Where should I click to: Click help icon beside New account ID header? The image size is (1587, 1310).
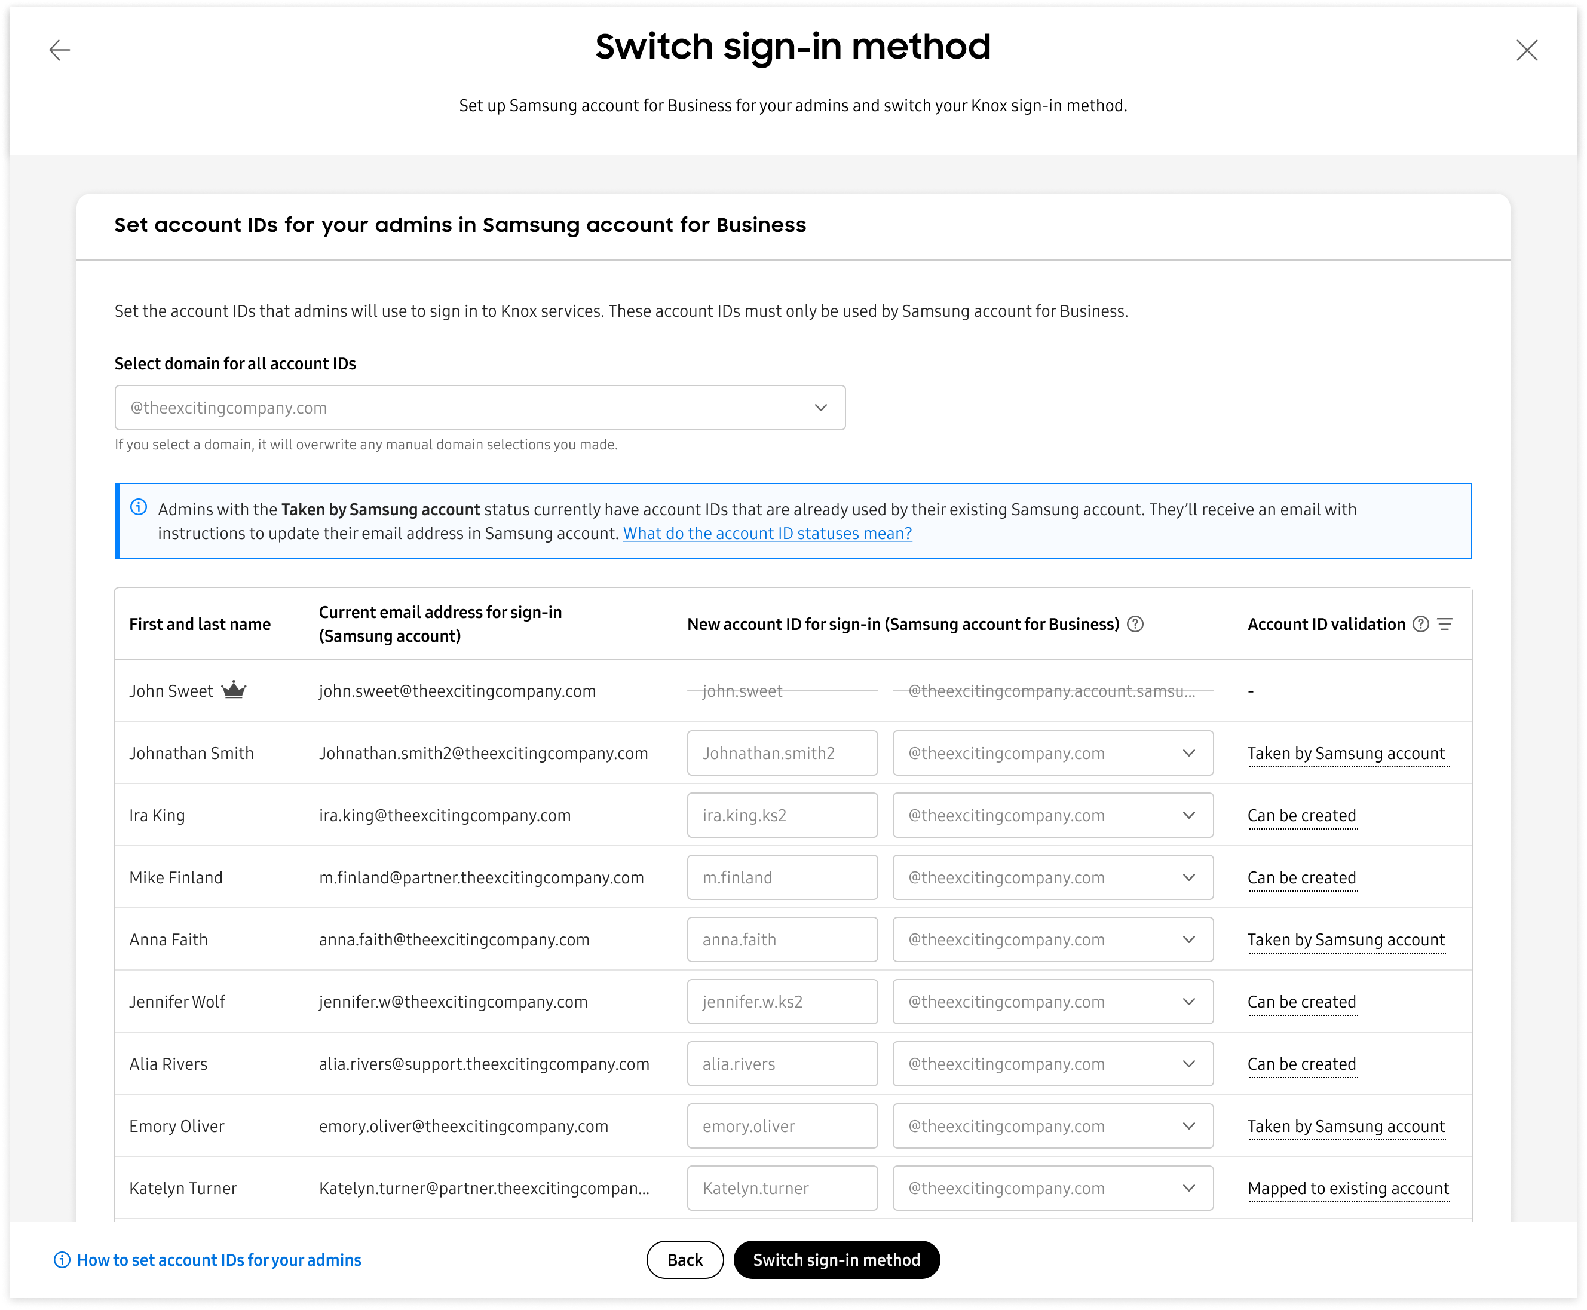[x=1135, y=624]
